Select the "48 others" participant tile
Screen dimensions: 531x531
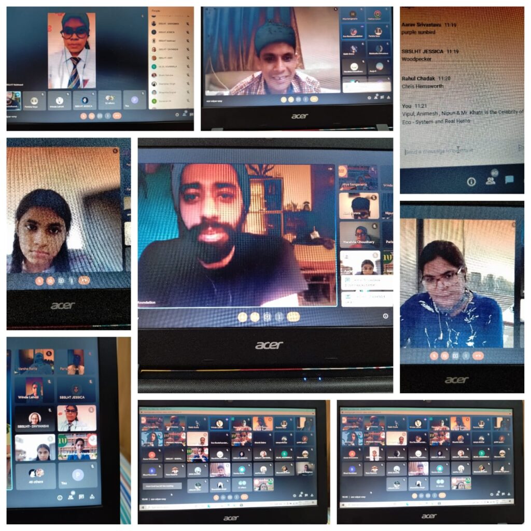point(36,476)
